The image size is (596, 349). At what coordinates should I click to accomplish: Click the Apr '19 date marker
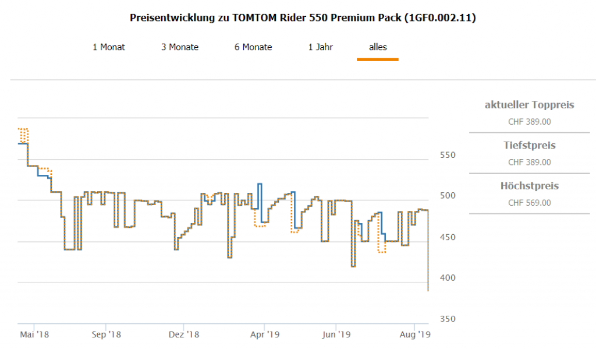(x=265, y=334)
